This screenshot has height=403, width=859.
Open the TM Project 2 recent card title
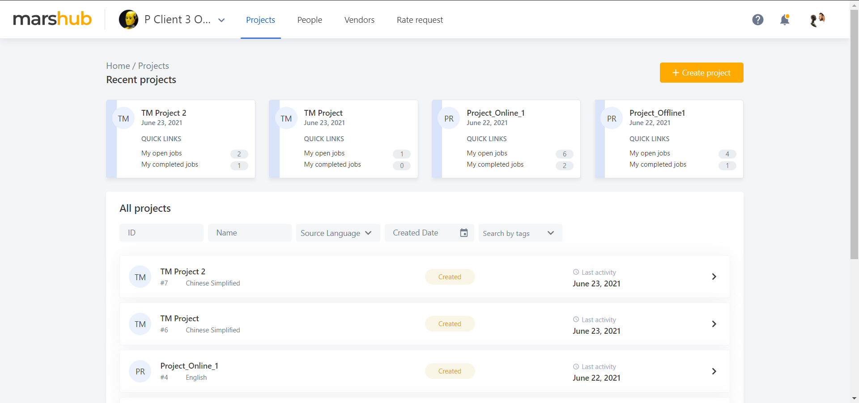(x=164, y=113)
